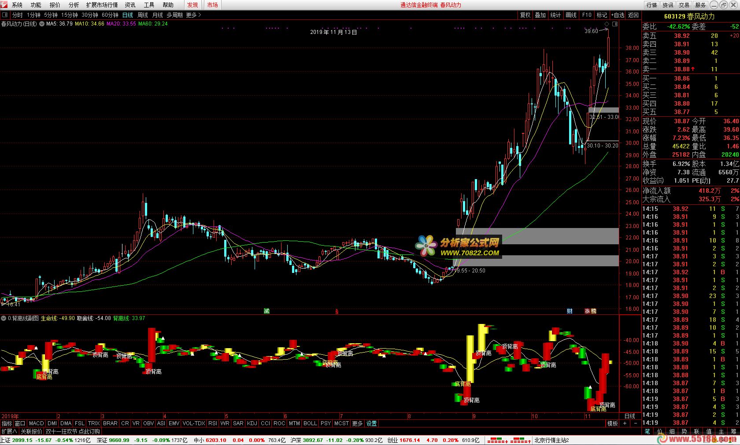
Task: Open the 主 main force tab
Action: tap(721, 431)
